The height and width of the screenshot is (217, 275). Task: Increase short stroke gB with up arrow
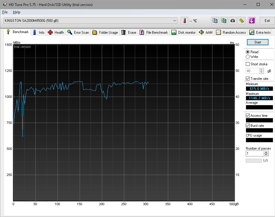click(x=261, y=69)
